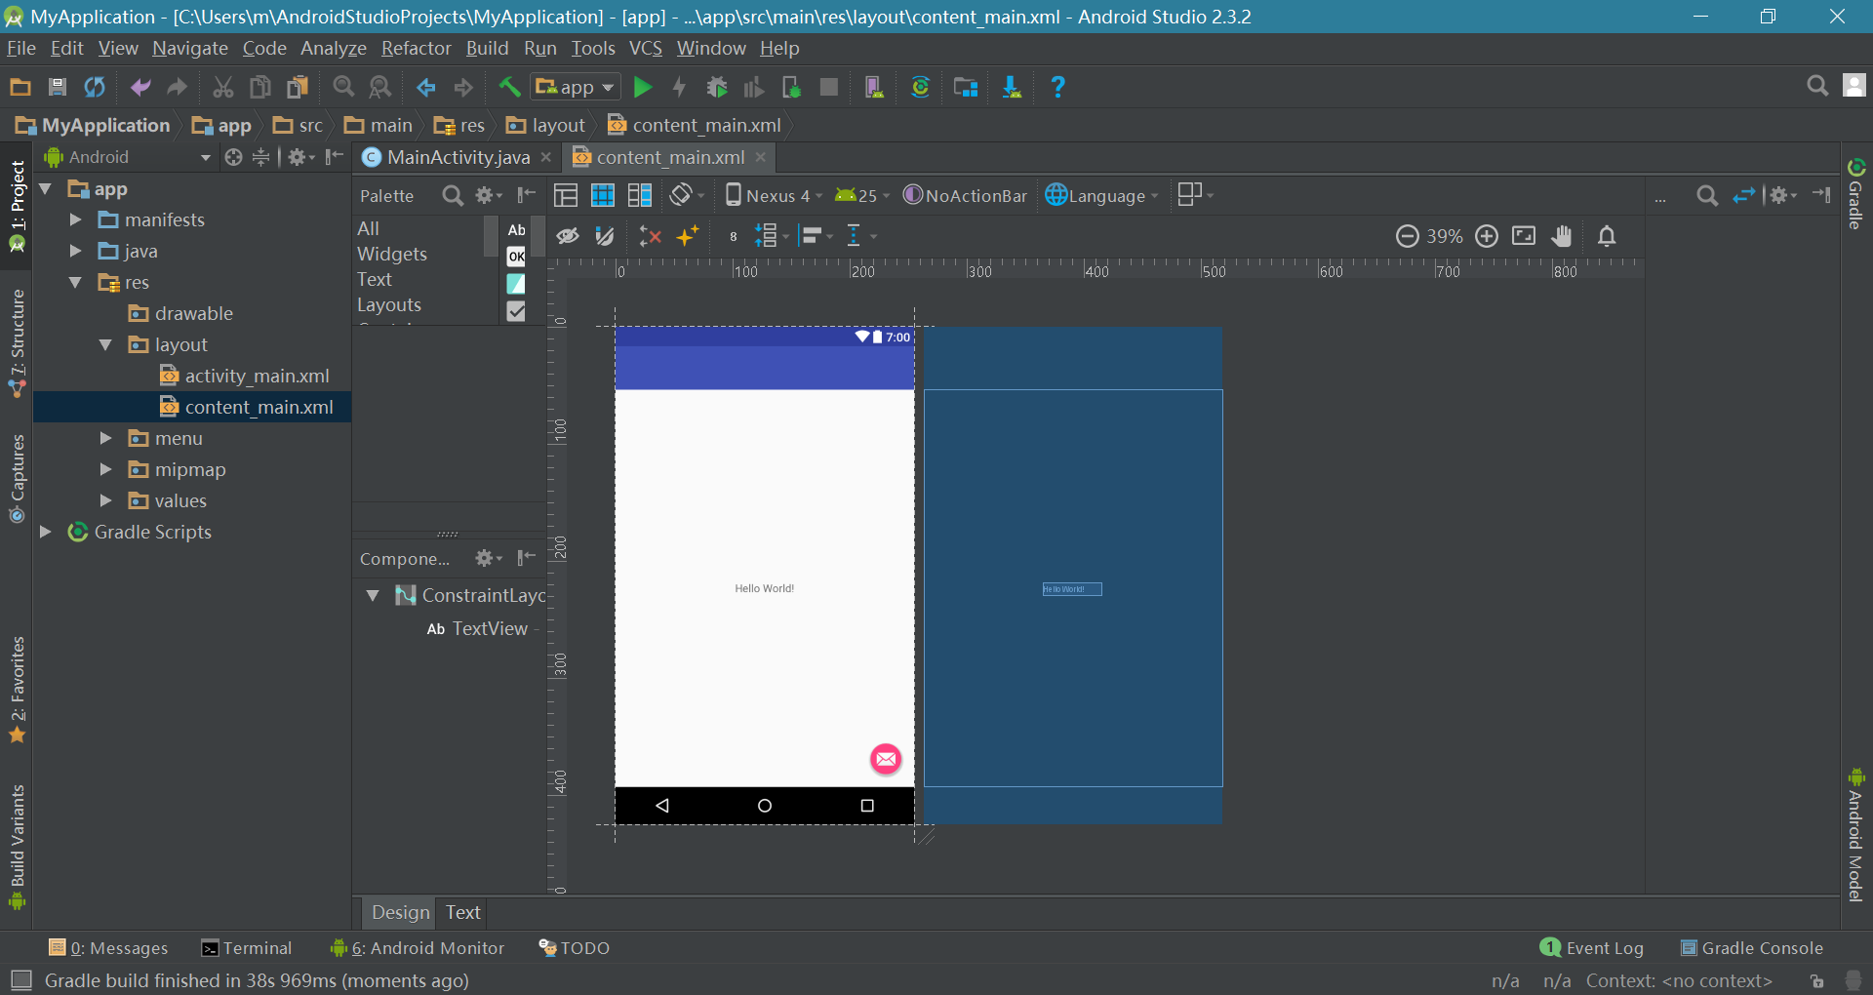Select the Pan hand tool
Screen dimensions: 1873x995
pos(1562,236)
